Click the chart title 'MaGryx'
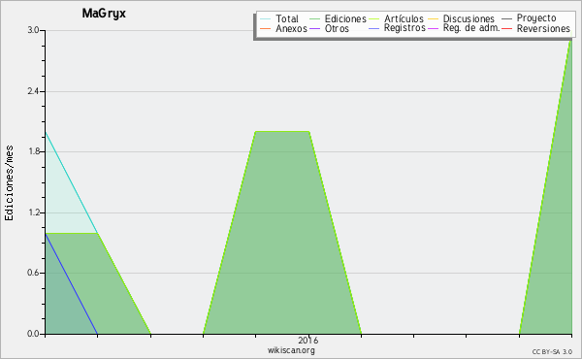 (104, 14)
